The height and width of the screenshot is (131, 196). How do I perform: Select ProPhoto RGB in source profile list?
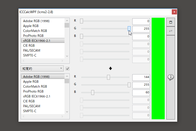tap(43, 35)
